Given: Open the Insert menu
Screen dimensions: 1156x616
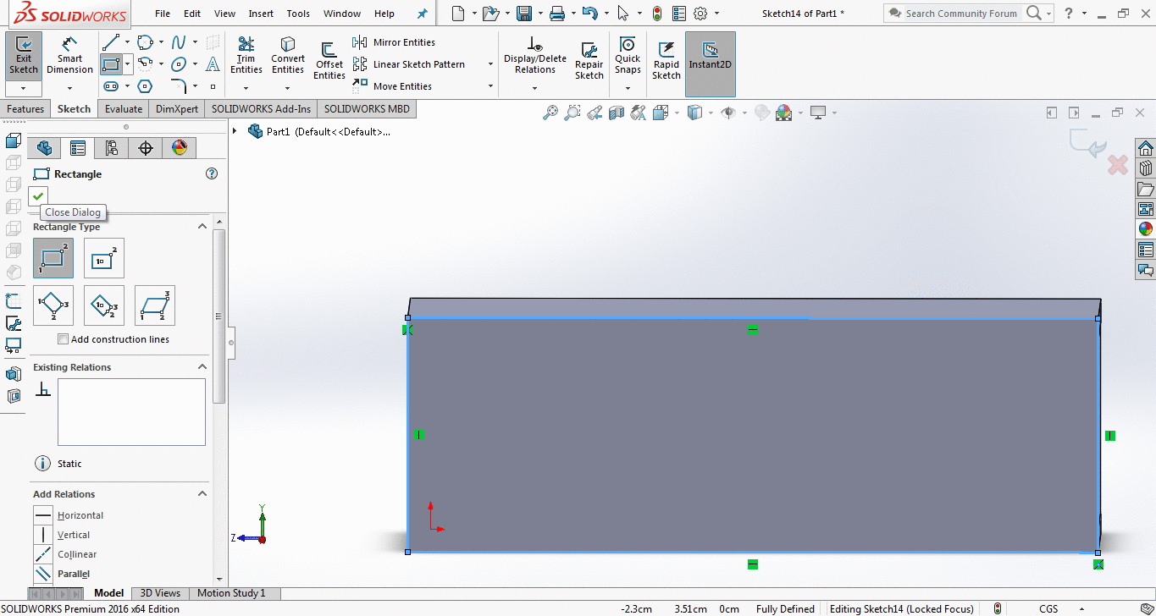Looking at the screenshot, I should (x=261, y=14).
